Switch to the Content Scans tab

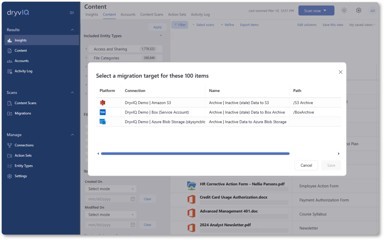[x=152, y=14]
